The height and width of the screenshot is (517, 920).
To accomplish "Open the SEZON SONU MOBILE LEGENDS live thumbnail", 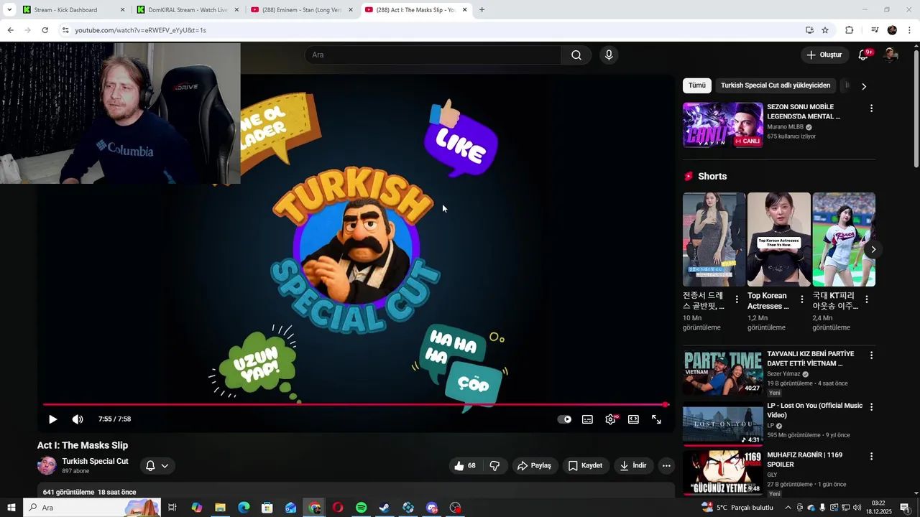I will click(x=722, y=125).
